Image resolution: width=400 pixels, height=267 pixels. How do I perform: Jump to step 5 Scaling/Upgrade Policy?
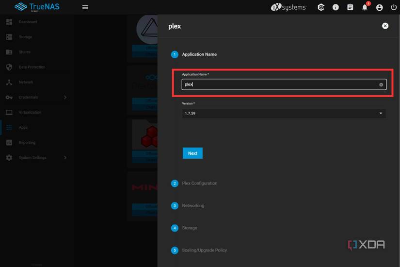point(199,250)
